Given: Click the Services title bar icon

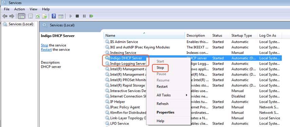Looking at the screenshot, I should (4, 3).
